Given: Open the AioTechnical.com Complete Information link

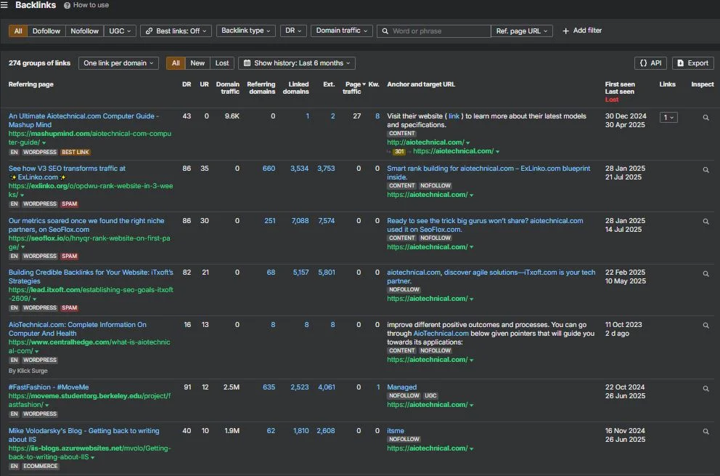Looking at the screenshot, I should pyautogui.click(x=78, y=328).
